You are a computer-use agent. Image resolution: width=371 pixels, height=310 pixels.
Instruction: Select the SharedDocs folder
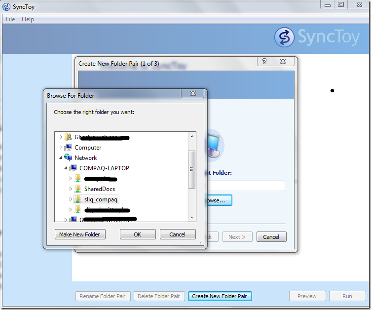[x=100, y=189]
